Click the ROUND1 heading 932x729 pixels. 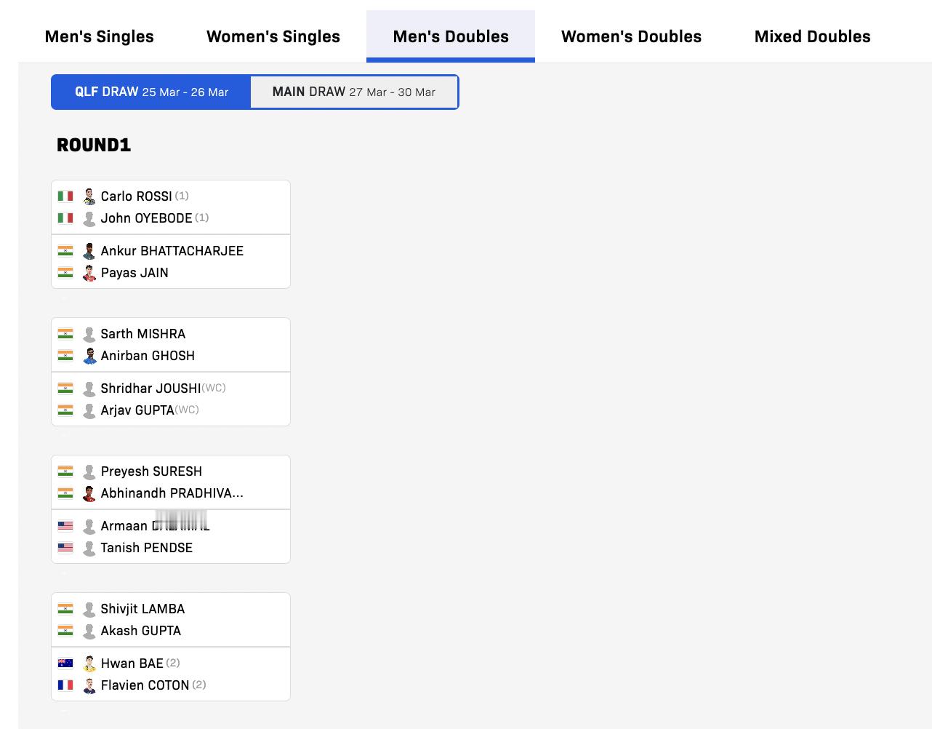coord(94,145)
